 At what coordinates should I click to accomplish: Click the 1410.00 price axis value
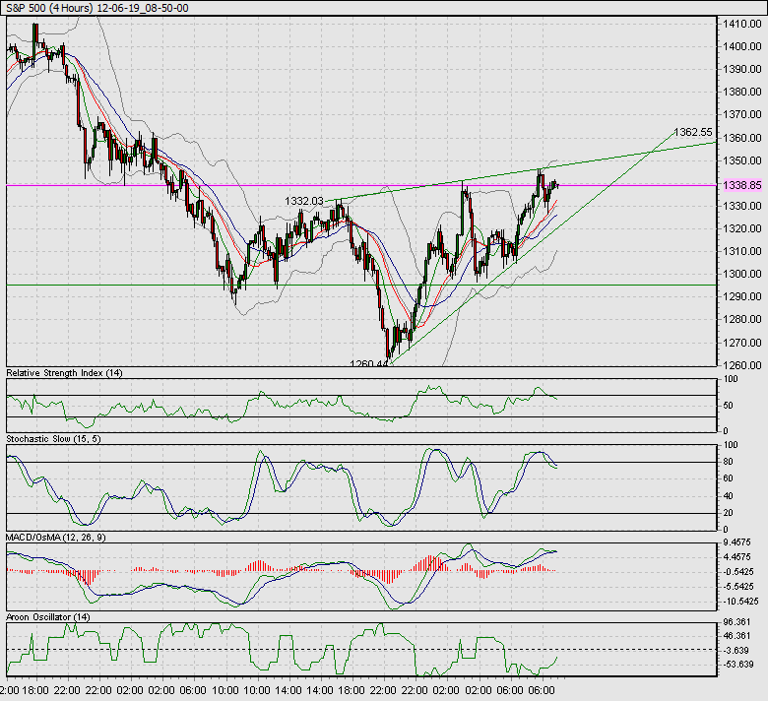[742, 24]
